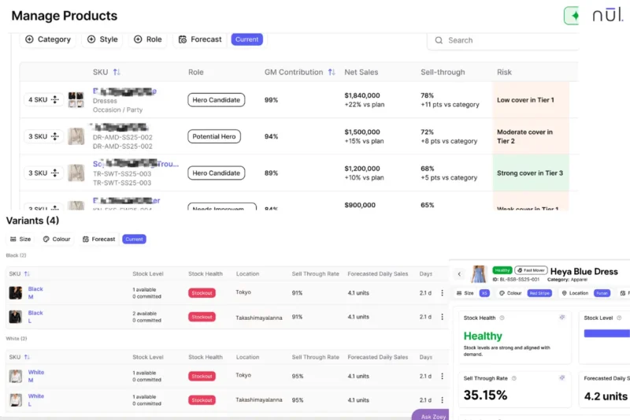Switch the Variants section to Forecast
Image resolution: width=630 pixels, height=420 pixels.
[x=99, y=239]
